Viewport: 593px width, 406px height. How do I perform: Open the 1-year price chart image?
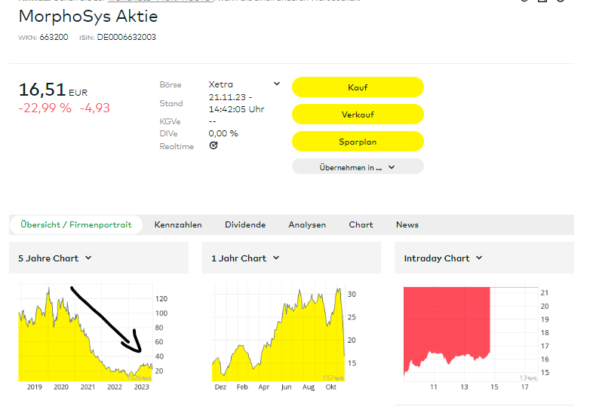pos(284,337)
